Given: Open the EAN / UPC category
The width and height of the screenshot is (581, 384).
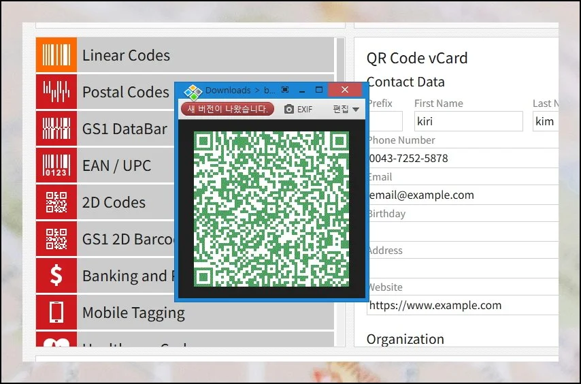Looking at the screenshot, I should click(117, 165).
